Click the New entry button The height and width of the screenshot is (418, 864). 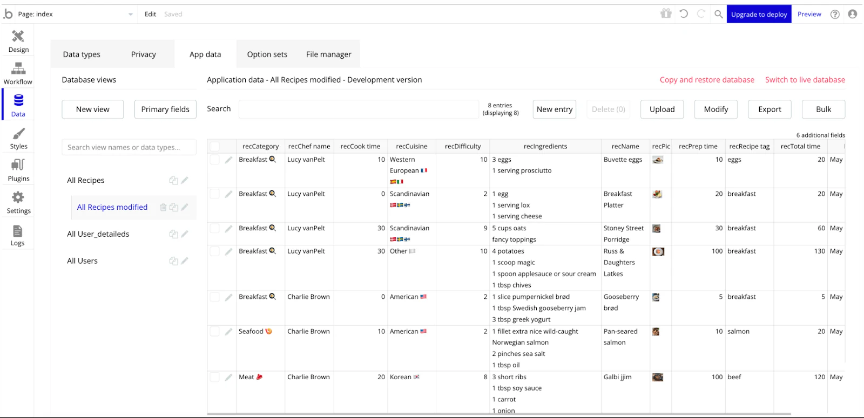555,109
